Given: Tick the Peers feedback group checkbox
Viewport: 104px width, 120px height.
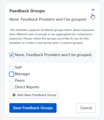Looking at the screenshot, I should [x=12, y=81].
